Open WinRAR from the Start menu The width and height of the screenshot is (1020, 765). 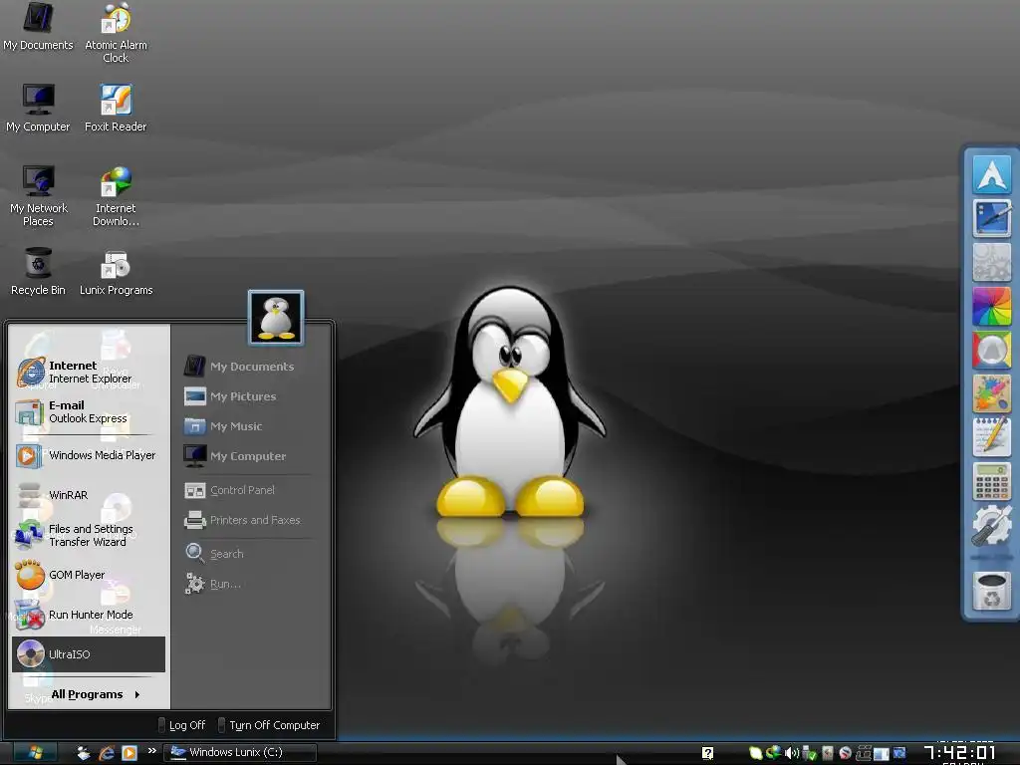click(x=89, y=495)
